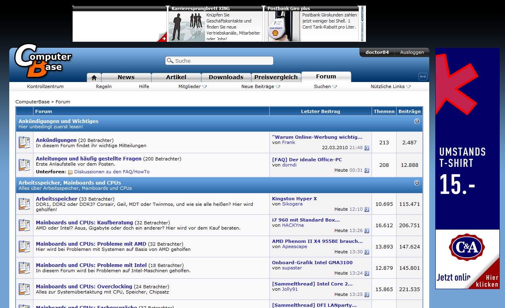Select the Forum tab
Screen dimensions: 505x308
(326, 76)
